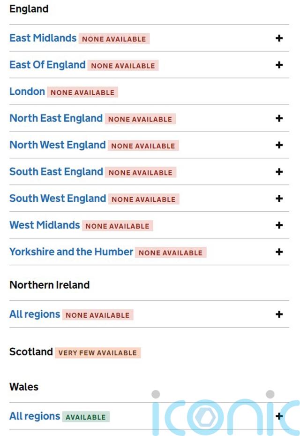This screenshot has width=300, height=436.
Task: Expand West Midlands plus icon
Action: click(x=279, y=225)
